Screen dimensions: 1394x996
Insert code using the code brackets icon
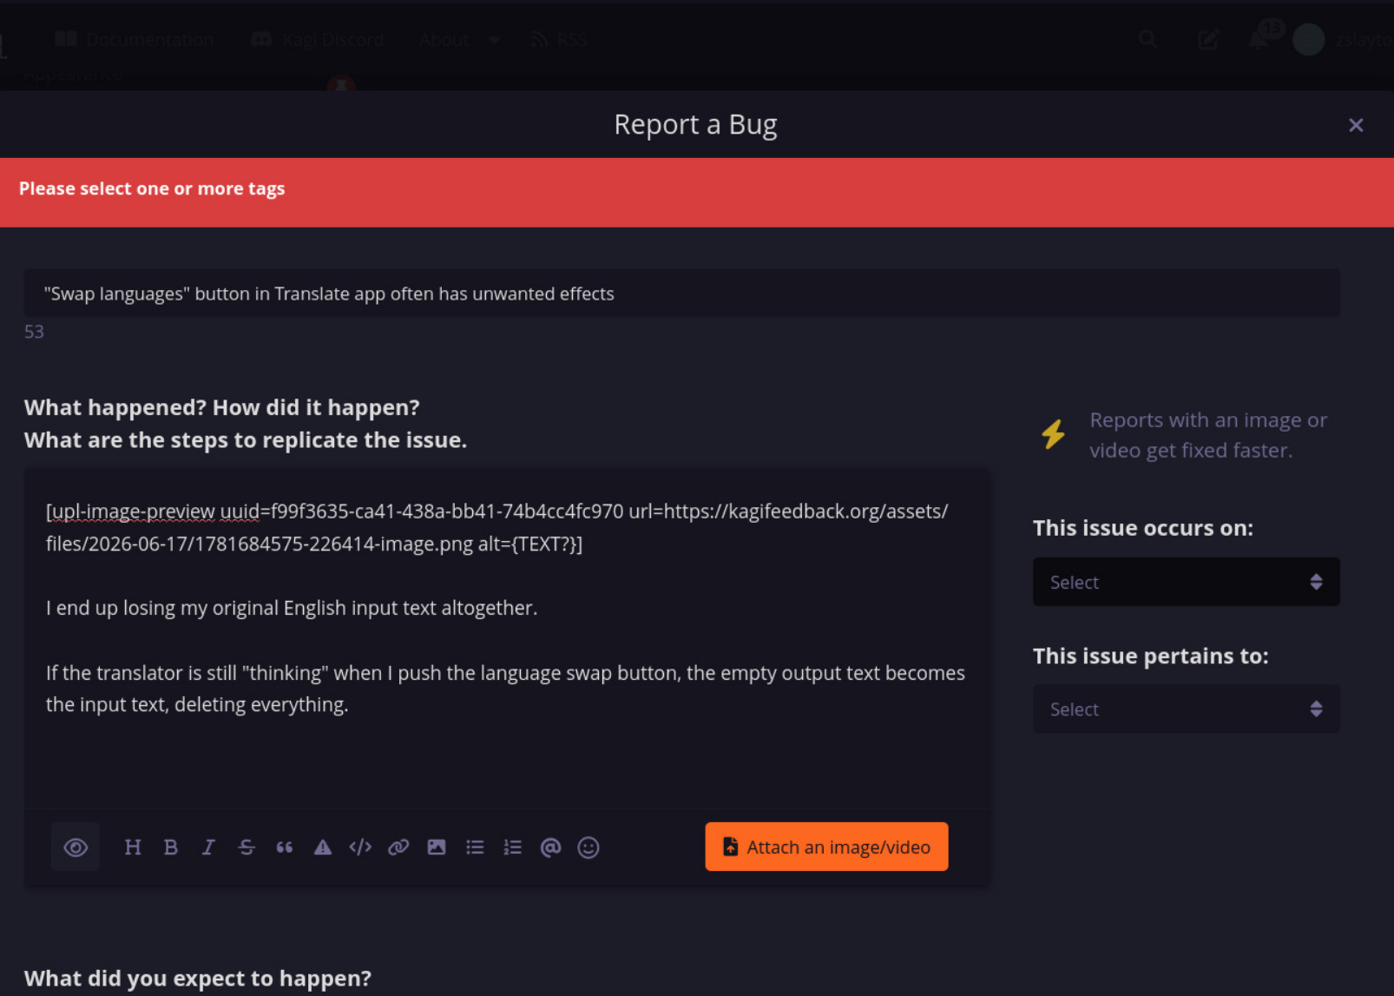360,847
